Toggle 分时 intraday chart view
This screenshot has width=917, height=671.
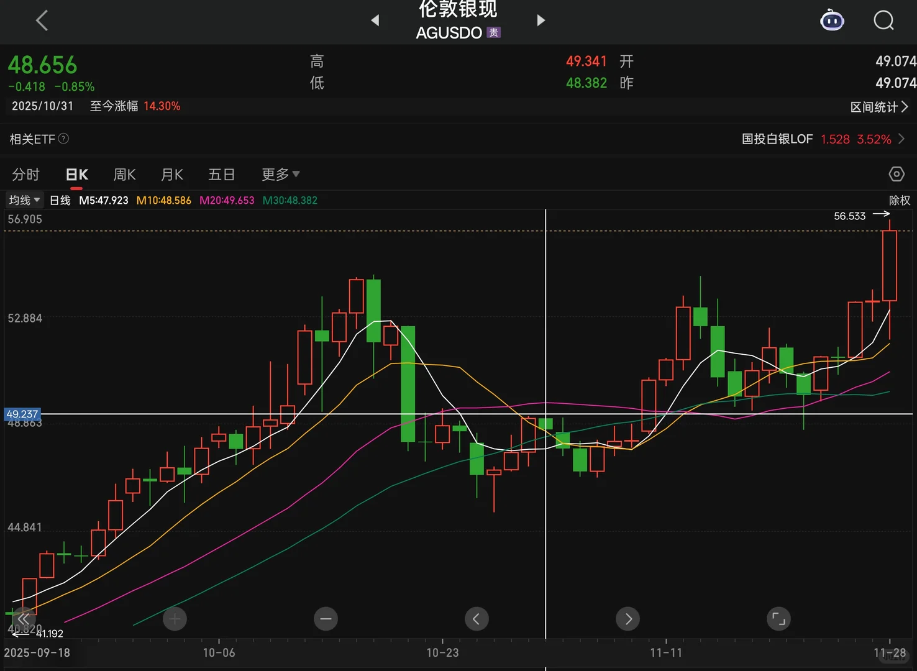click(x=25, y=175)
